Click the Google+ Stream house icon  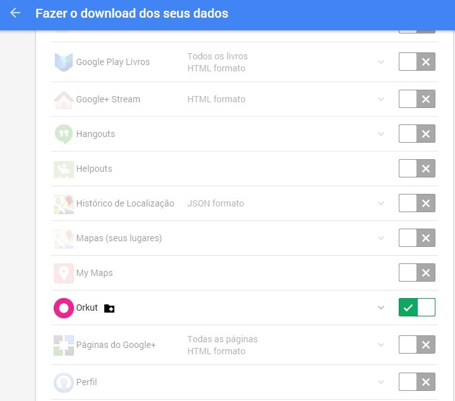(64, 100)
